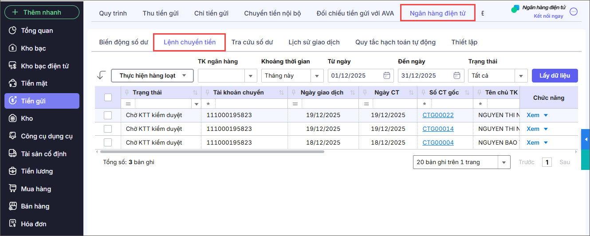
Task: Switch to Quy trình tab
Action: (113, 13)
